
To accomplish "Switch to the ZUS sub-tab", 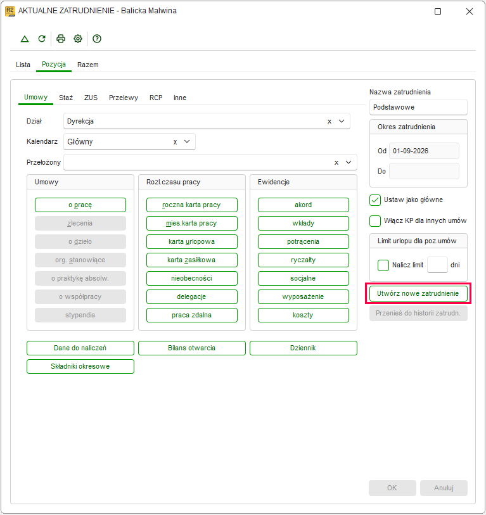I will (x=91, y=98).
